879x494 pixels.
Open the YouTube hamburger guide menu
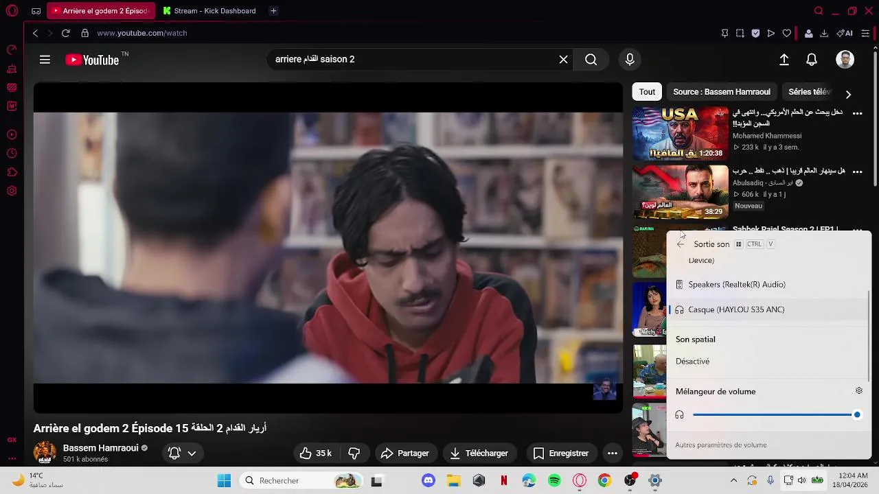click(x=45, y=60)
